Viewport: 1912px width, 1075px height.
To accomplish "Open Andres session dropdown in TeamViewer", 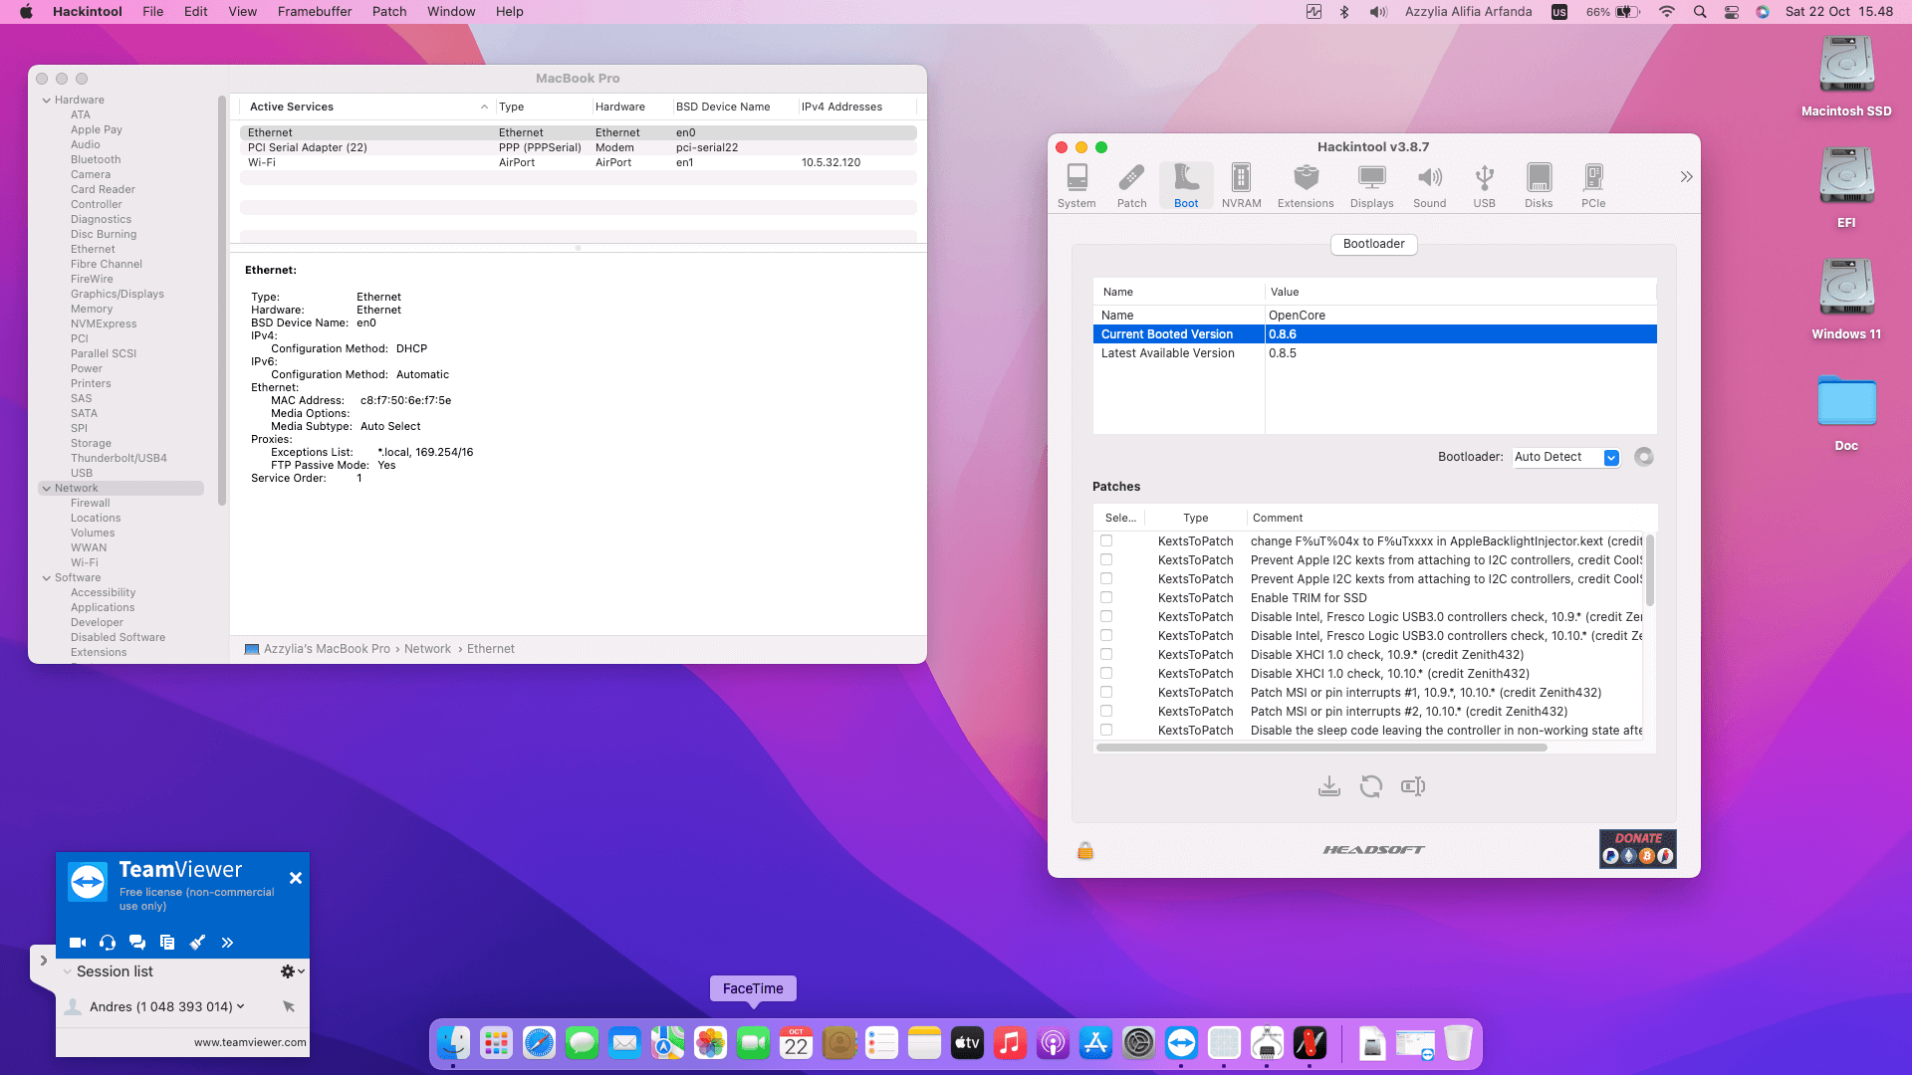I will pos(240,1007).
